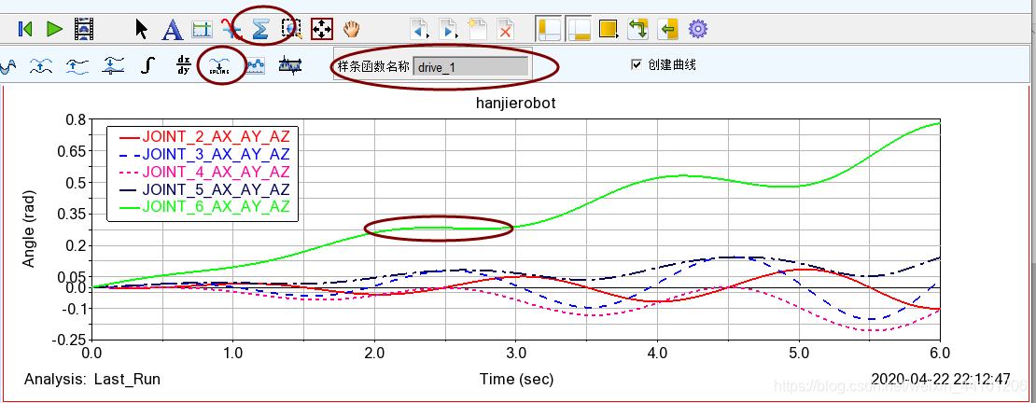The height and width of the screenshot is (403, 1036).
Task: Toggle the treeview panel display button
Action: pos(550,29)
